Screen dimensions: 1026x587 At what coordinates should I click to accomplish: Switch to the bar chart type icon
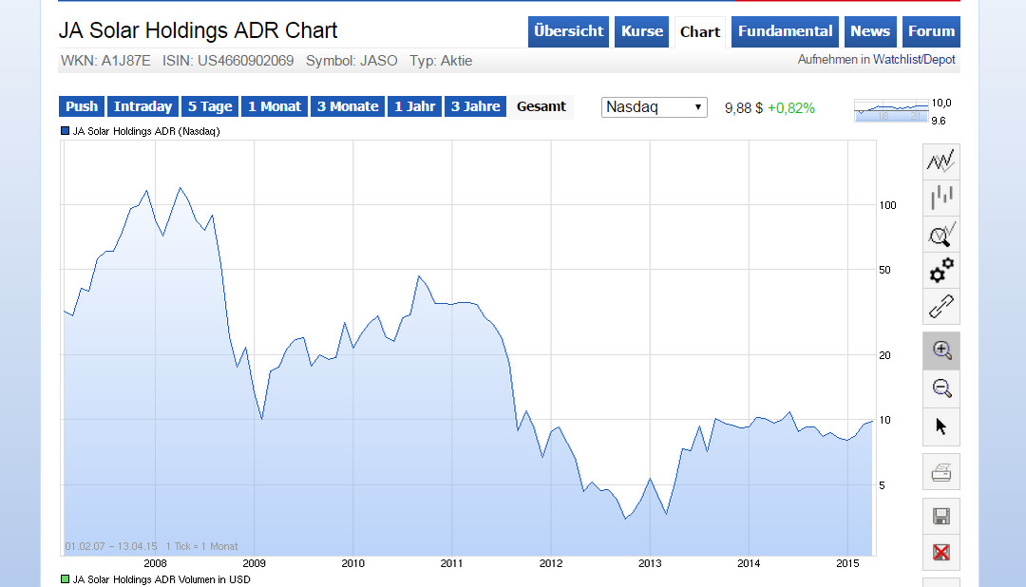(x=941, y=198)
